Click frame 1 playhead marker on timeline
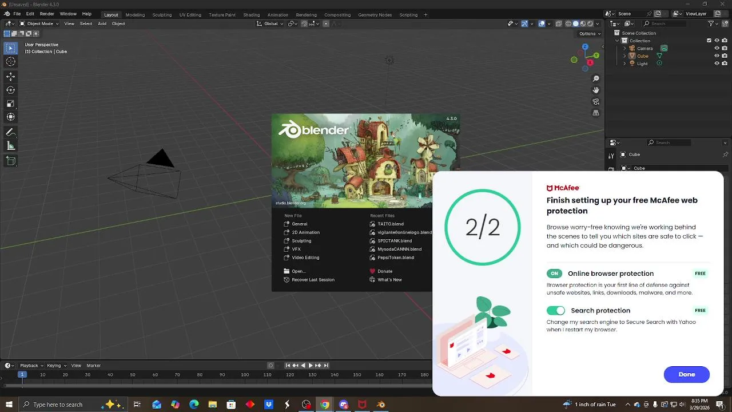This screenshot has height=412, width=732. pyautogui.click(x=22, y=375)
